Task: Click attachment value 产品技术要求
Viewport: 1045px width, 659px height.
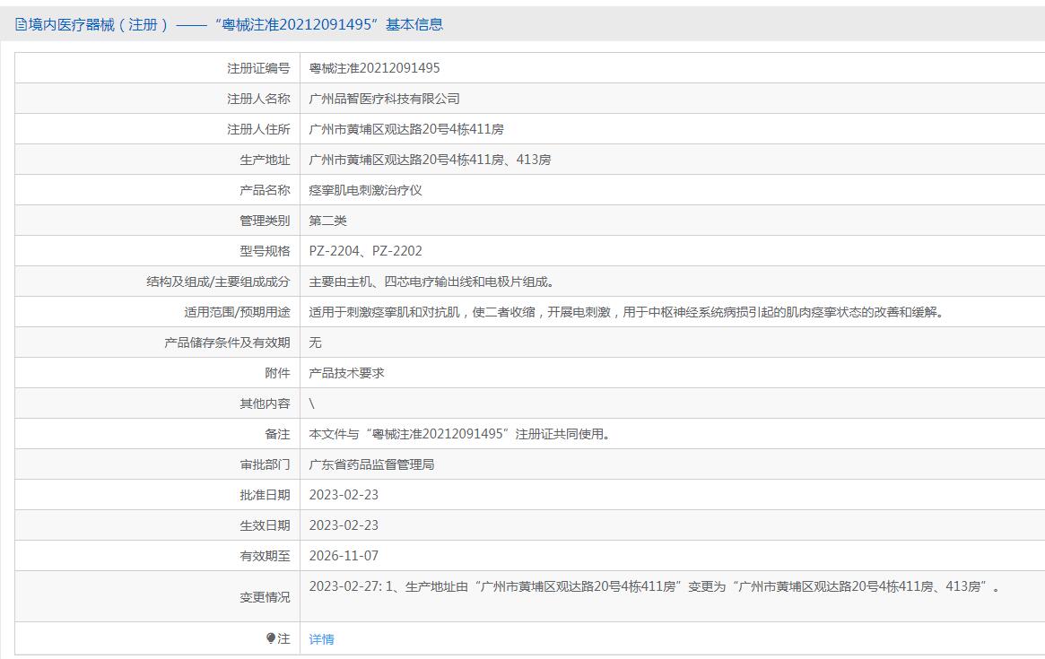Action: (x=346, y=373)
